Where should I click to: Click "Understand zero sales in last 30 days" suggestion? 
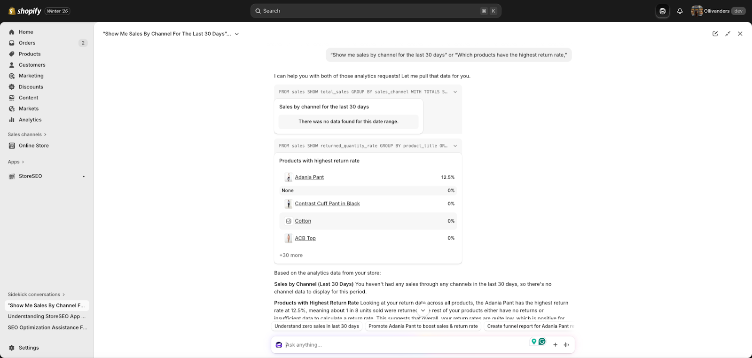coord(317,326)
